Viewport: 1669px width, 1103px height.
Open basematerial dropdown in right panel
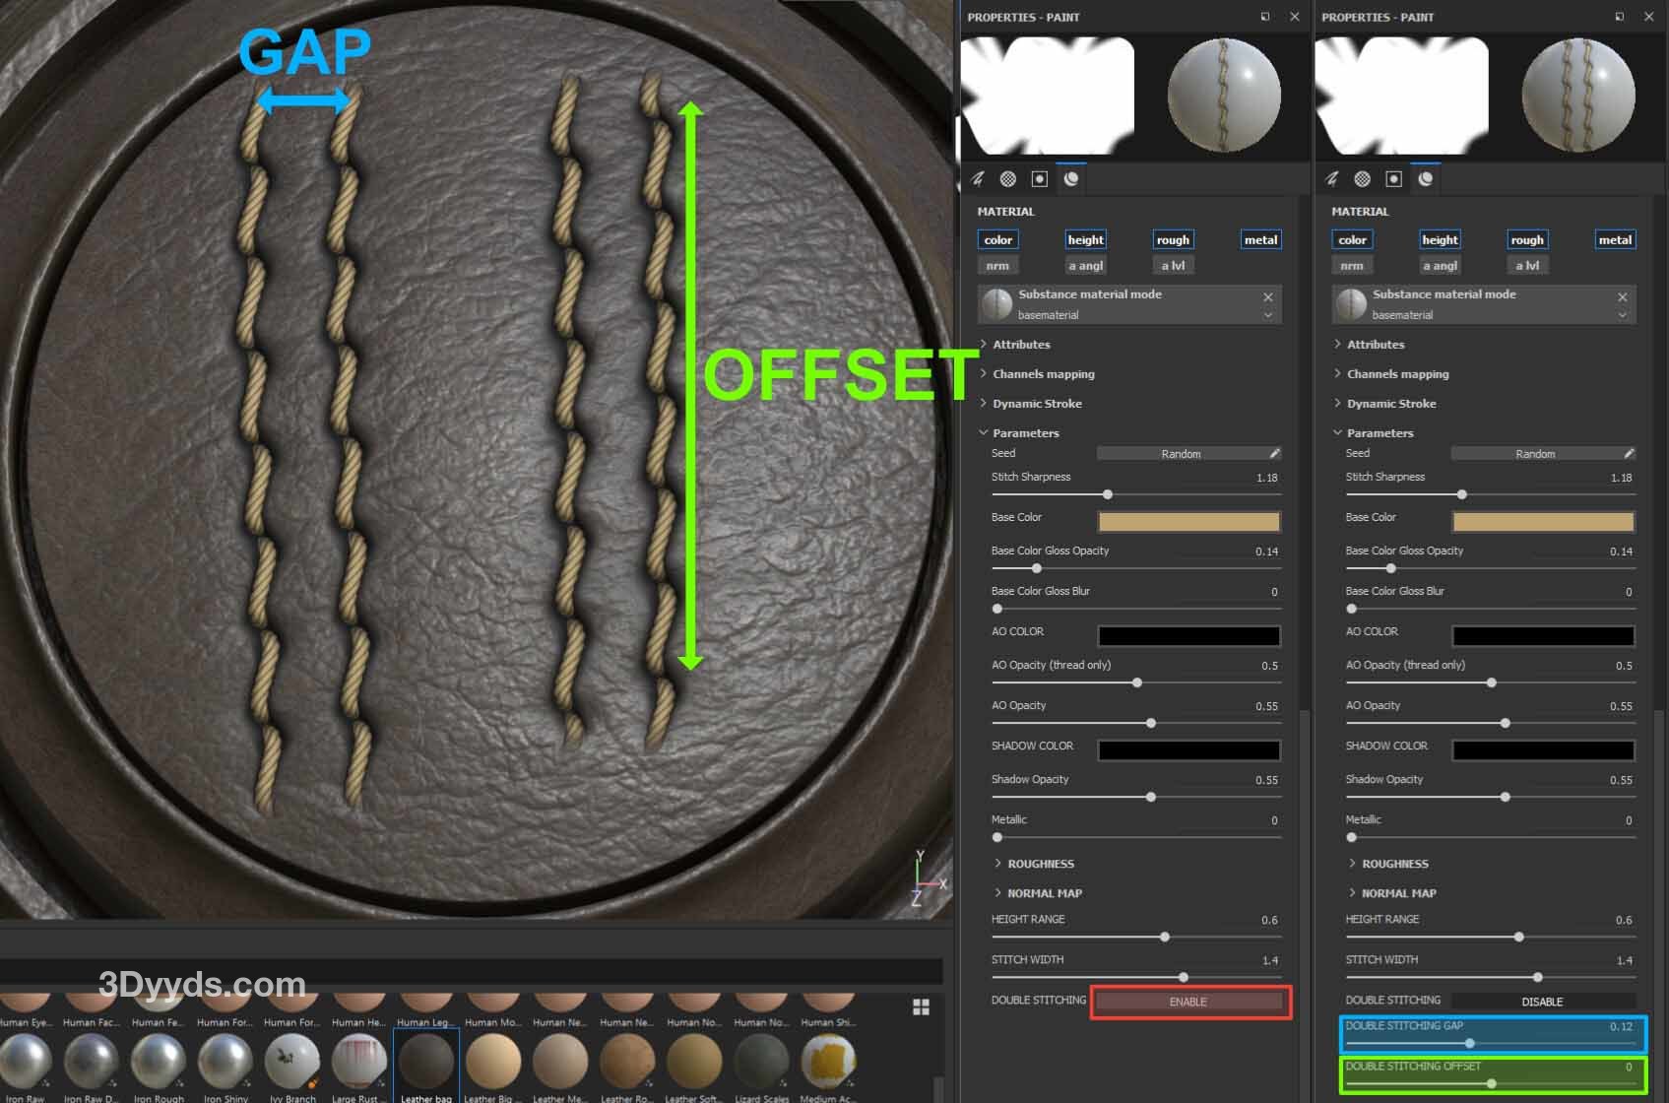click(1622, 315)
